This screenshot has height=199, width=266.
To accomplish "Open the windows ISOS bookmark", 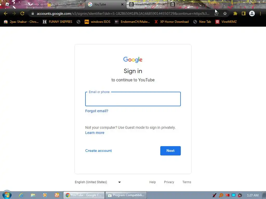I will (x=98, y=22).
